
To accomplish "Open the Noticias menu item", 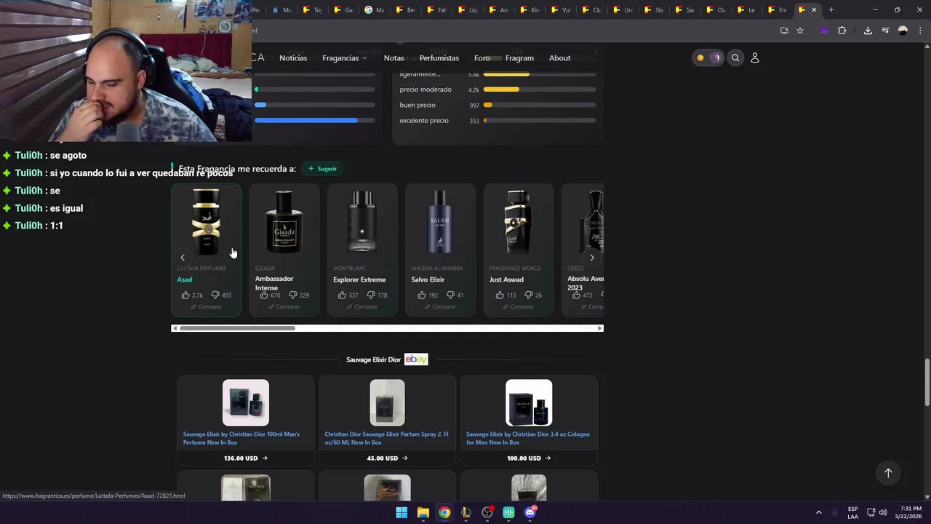I will [293, 58].
